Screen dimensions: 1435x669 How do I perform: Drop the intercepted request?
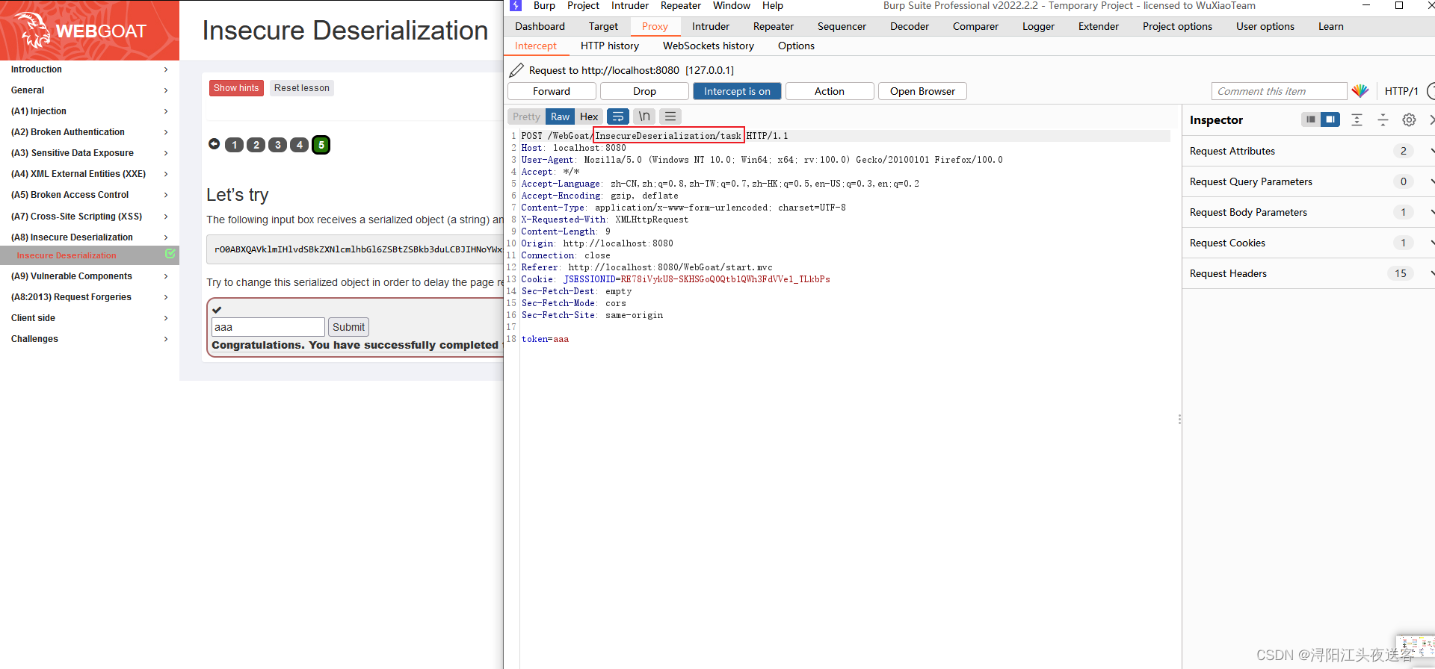tap(644, 91)
